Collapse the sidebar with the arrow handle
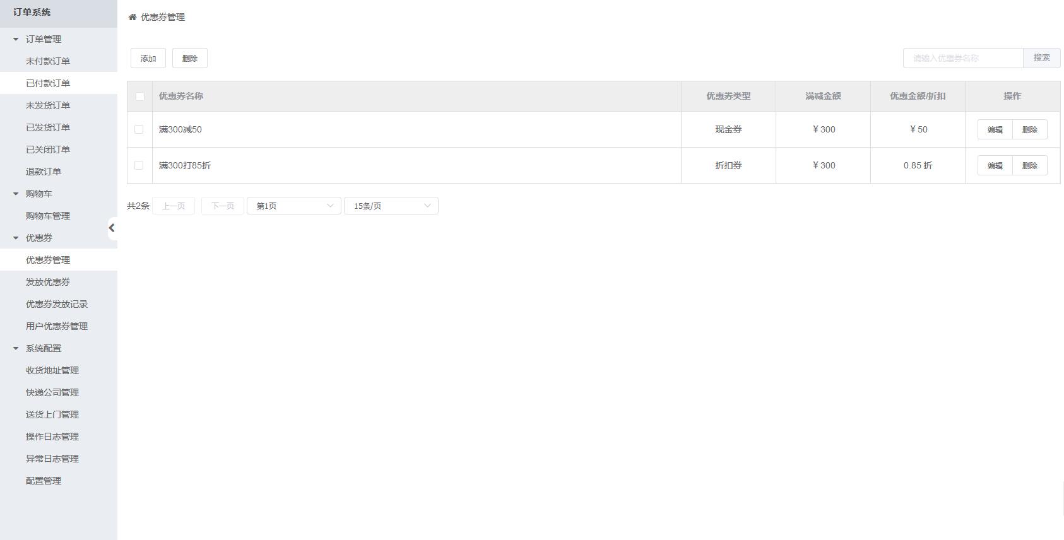Image resolution: width=1064 pixels, height=540 pixels. pos(112,228)
